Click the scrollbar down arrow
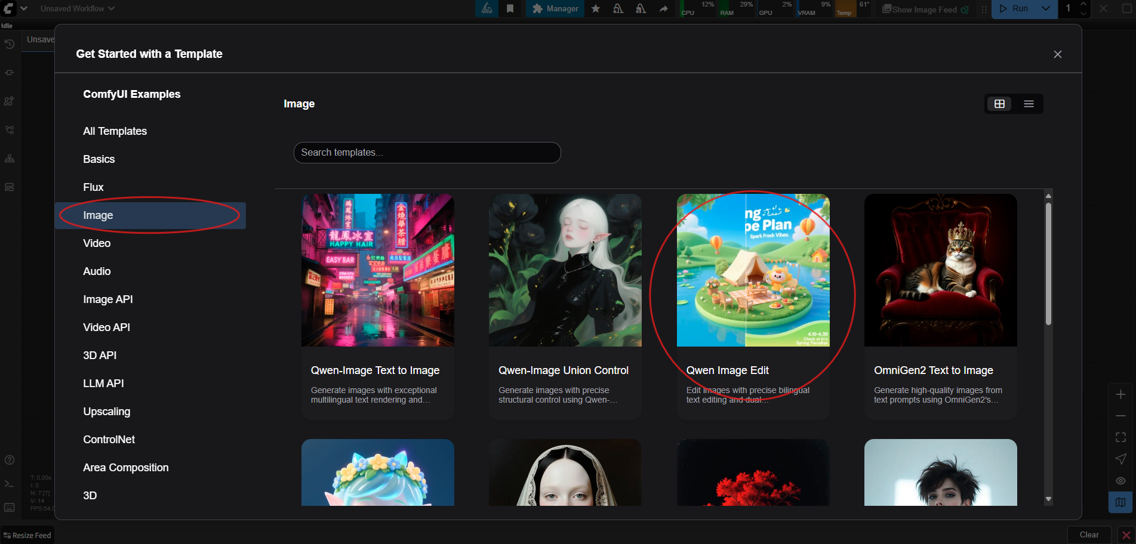The image size is (1136, 544). pos(1048,499)
